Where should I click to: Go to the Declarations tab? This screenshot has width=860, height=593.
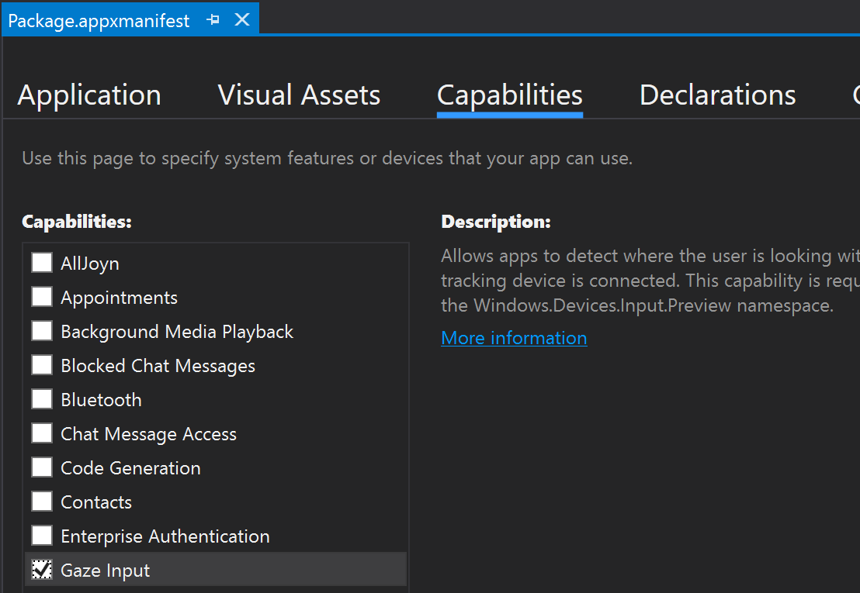(717, 95)
